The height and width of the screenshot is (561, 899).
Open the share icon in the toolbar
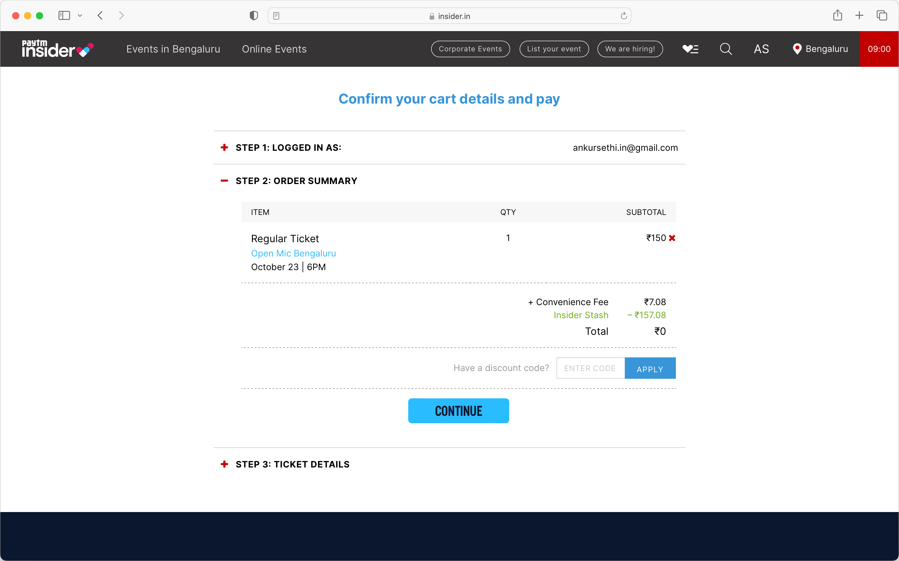(x=838, y=15)
